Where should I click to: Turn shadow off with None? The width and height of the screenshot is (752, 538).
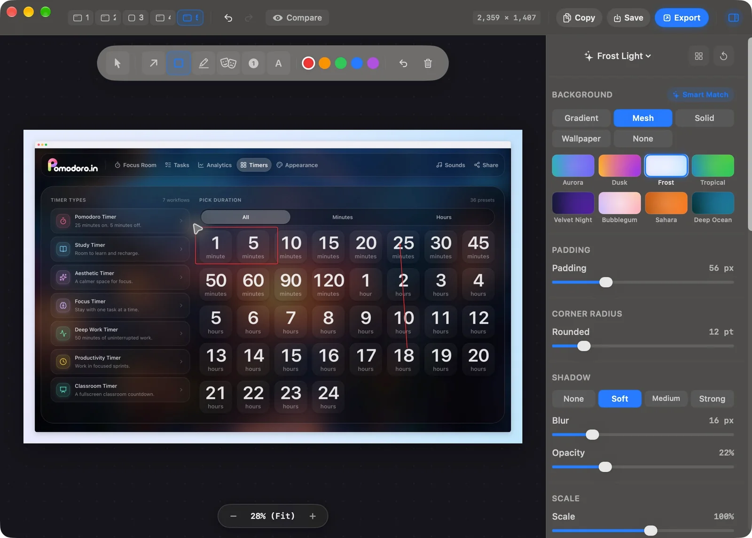point(573,398)
